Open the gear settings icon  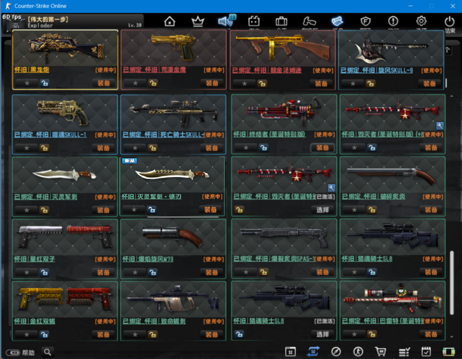pyautogui.click(x=421, y=21)
